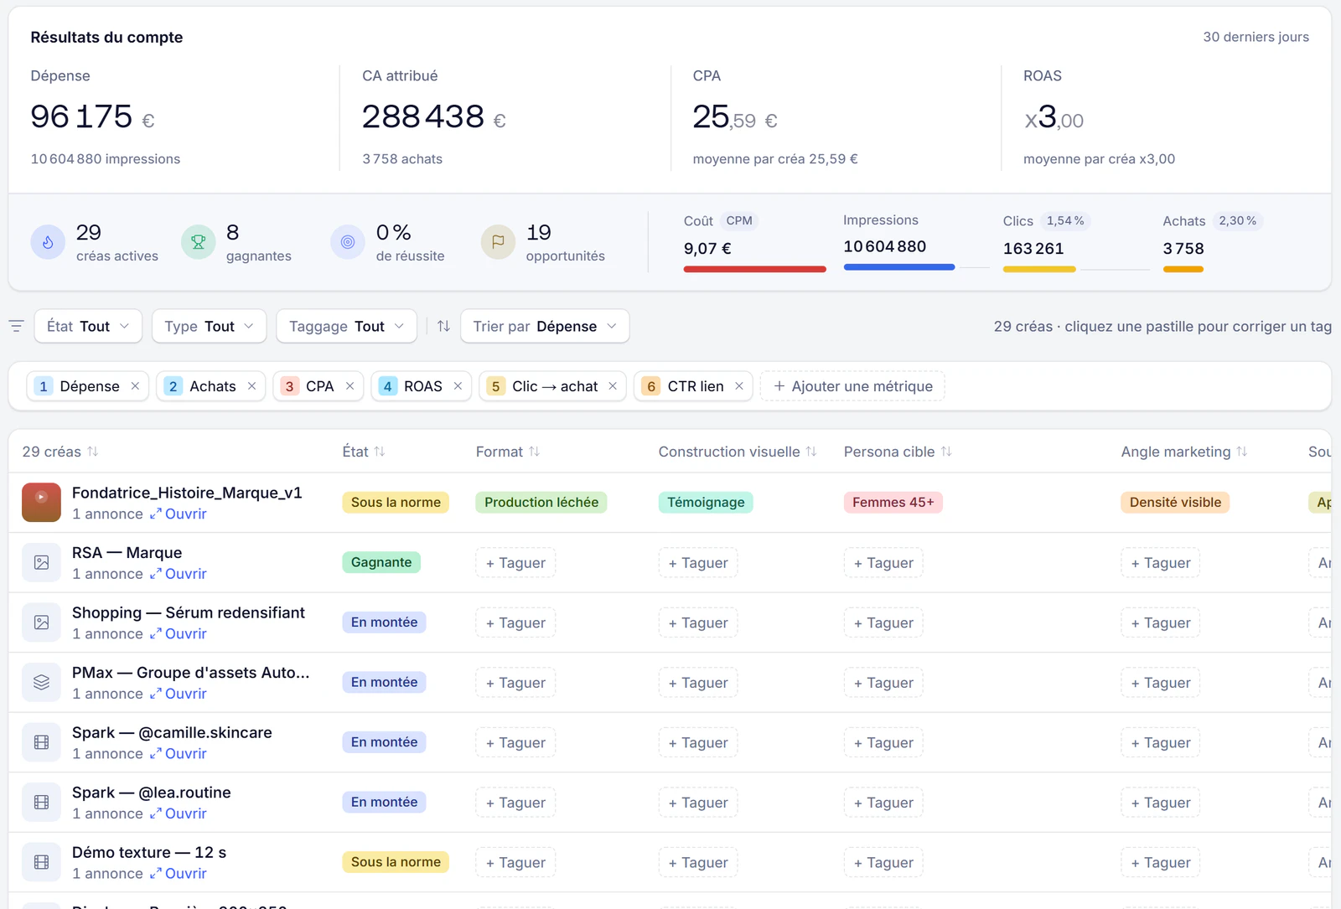This screenshot has width=1341, height=909.
Task: Remove the Dépense metric chip
Action: (x=135, y=386)
